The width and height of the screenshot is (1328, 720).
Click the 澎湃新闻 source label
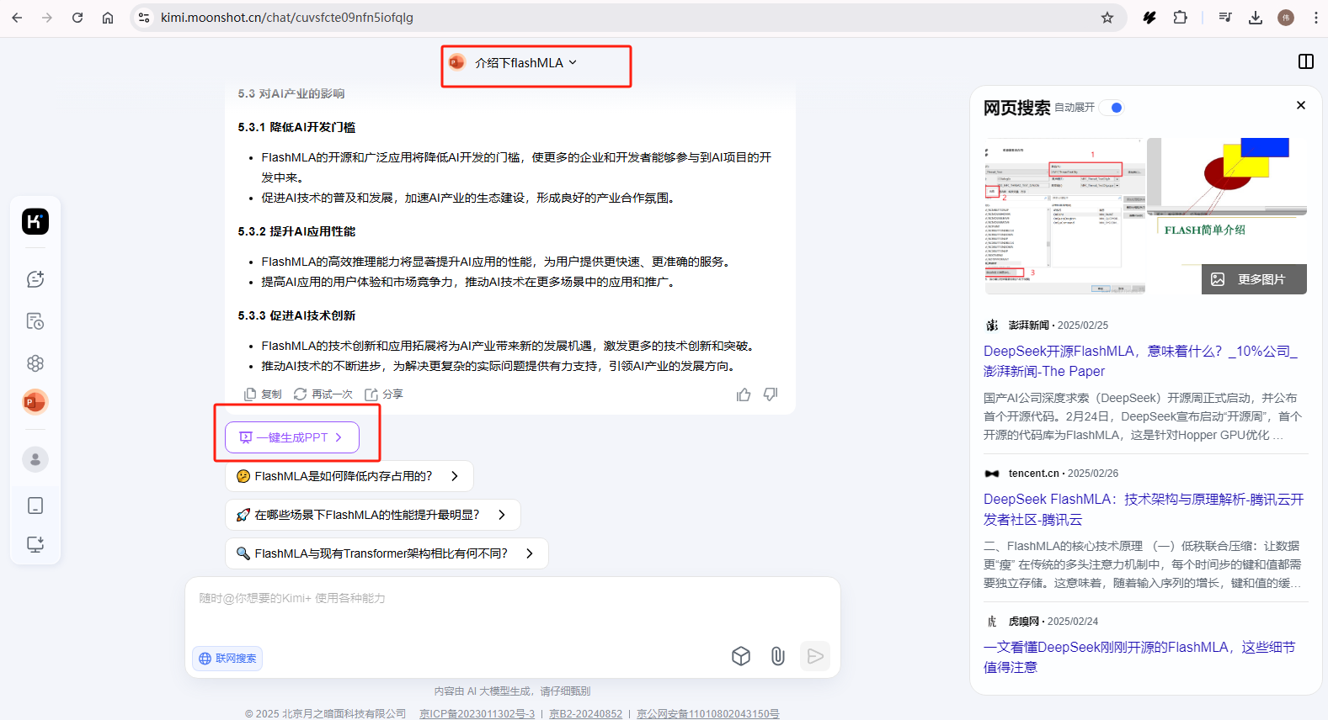(x=1028, y=326)
